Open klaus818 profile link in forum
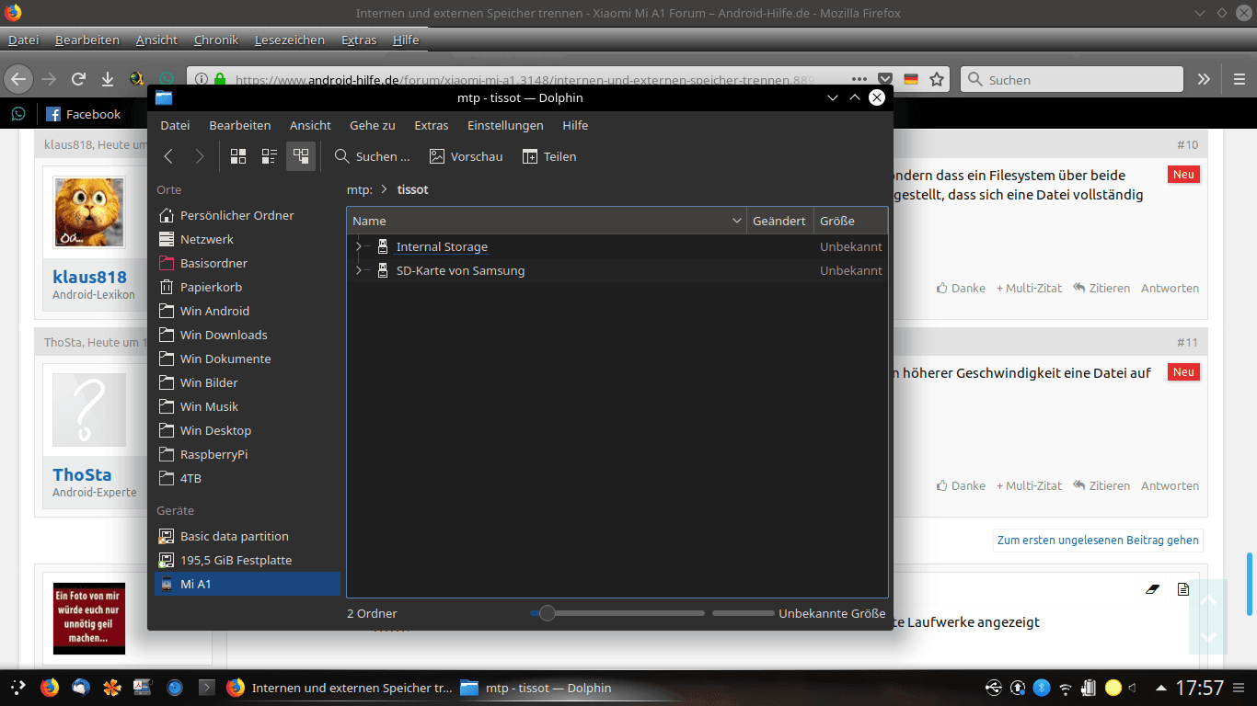This screenshot has height=706, width=1257. 89,277
